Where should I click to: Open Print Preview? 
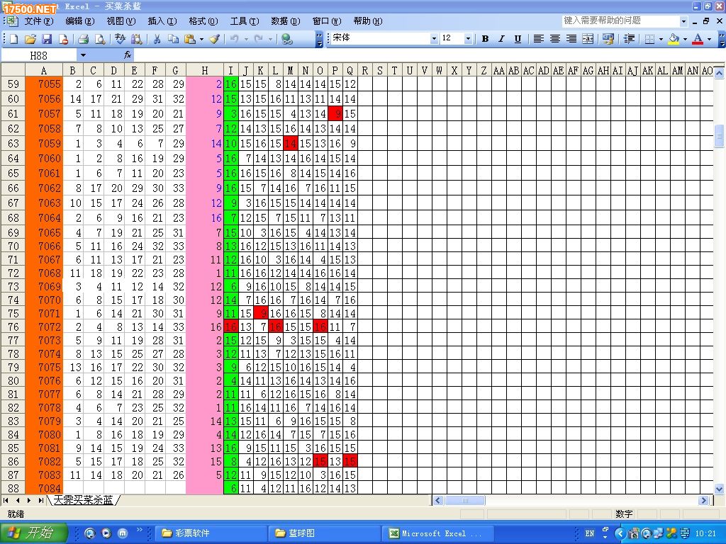[x=99, y=40]
